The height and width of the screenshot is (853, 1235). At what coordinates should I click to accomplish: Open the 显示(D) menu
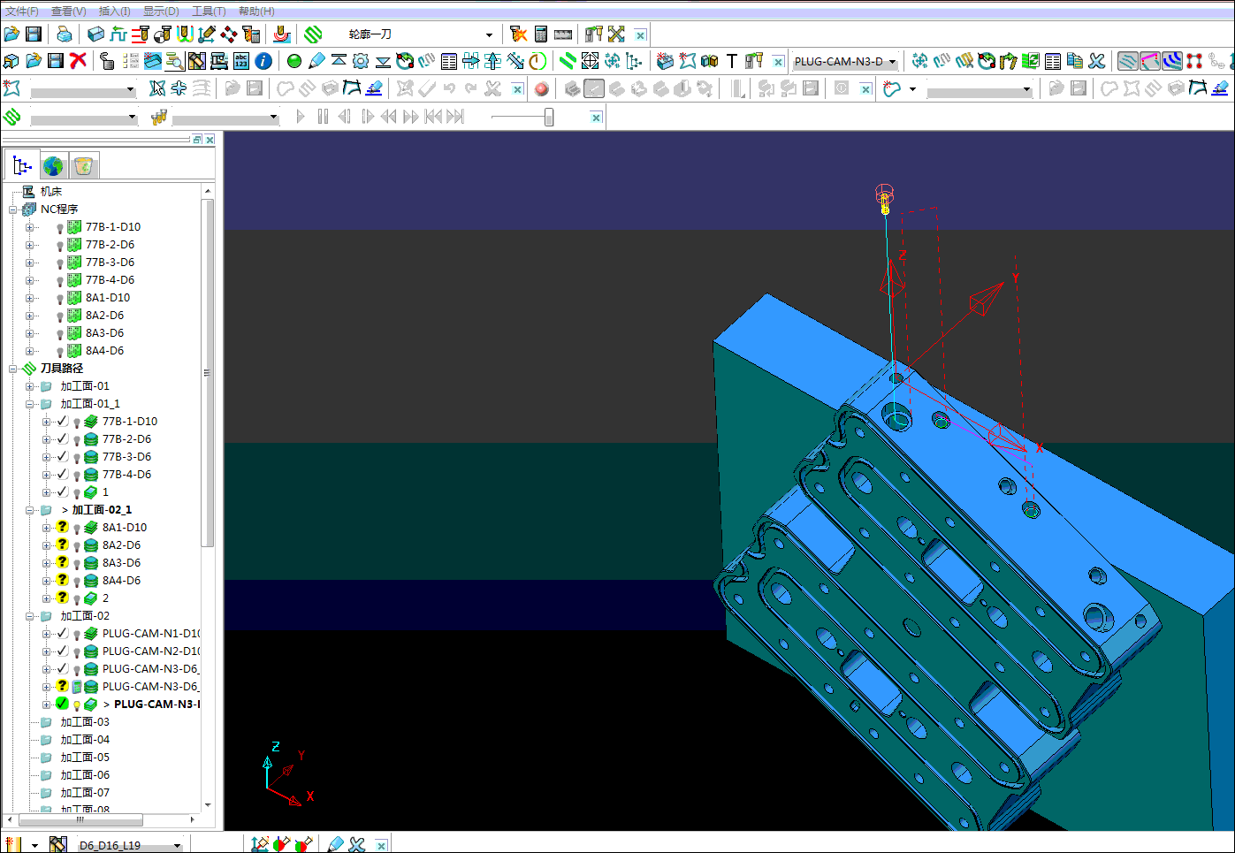(x=161, y=11)
